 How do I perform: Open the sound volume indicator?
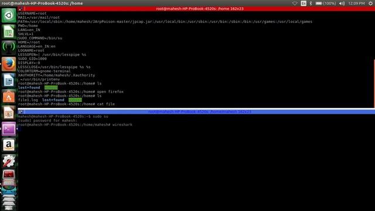[x=342, y=4]
